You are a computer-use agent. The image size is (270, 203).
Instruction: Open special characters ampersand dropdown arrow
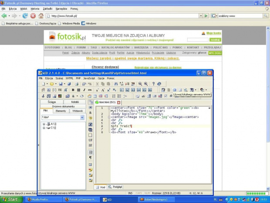77,96
